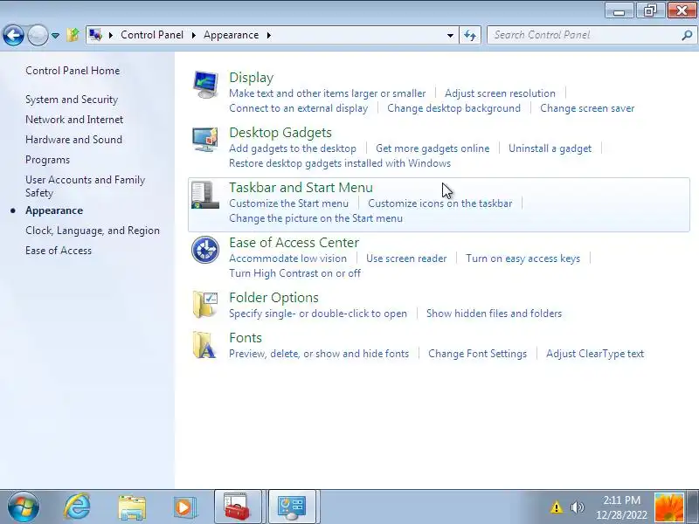Click Specify single- or double-click to open
699x524 pixels.
(318, 314)
